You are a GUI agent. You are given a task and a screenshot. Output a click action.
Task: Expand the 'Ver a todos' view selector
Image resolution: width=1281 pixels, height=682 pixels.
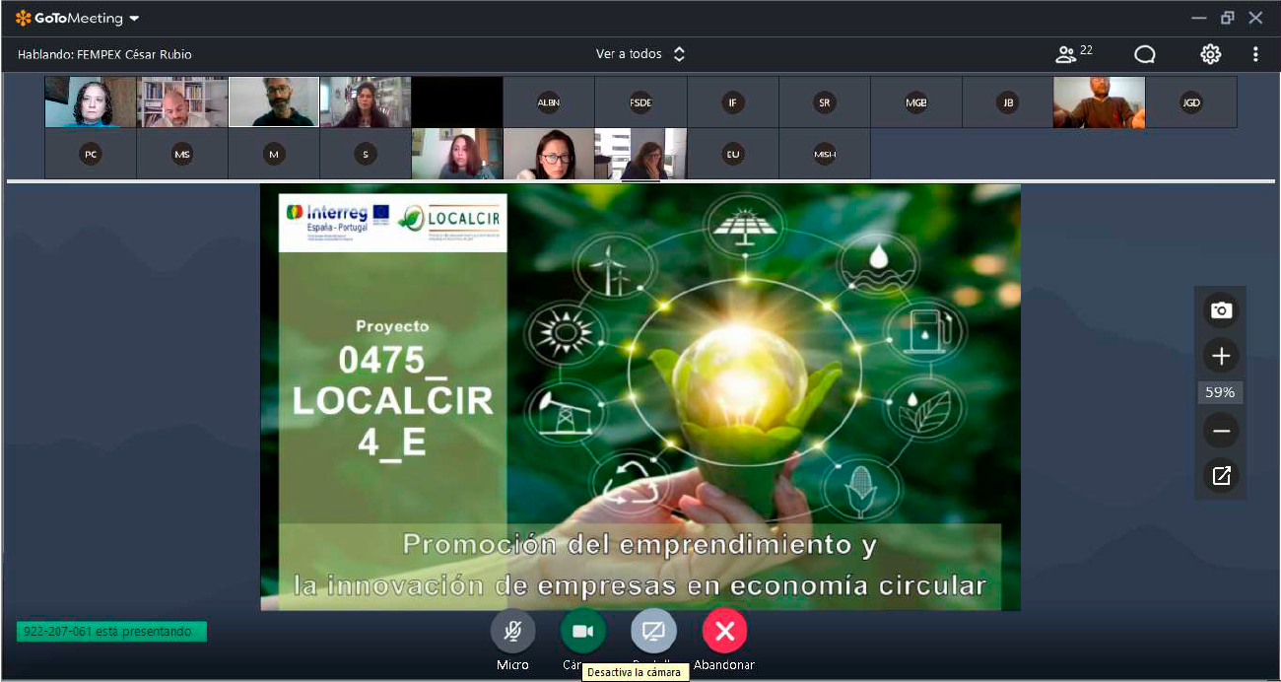pyautogui.click(x=640, y=54)
